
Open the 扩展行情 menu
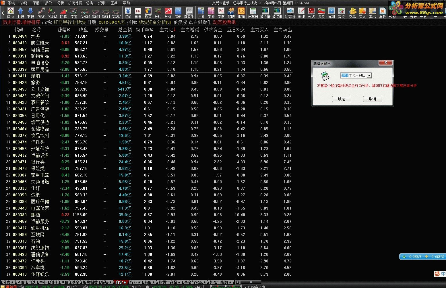point(75,3)
